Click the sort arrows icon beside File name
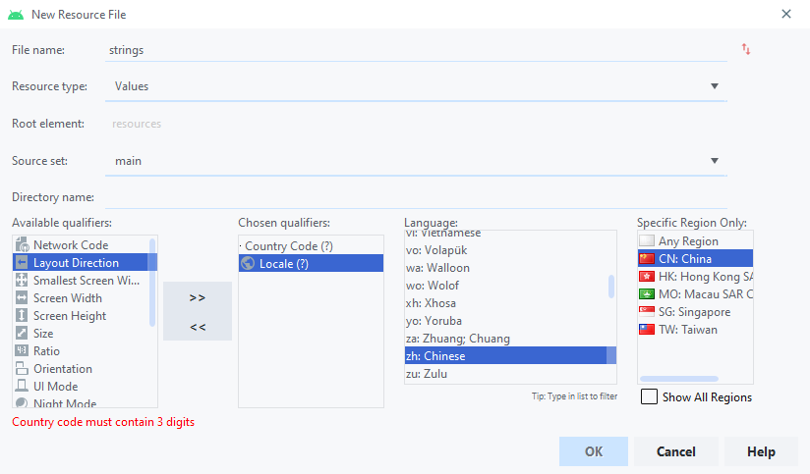810x474 pixels. coord(746,49)
